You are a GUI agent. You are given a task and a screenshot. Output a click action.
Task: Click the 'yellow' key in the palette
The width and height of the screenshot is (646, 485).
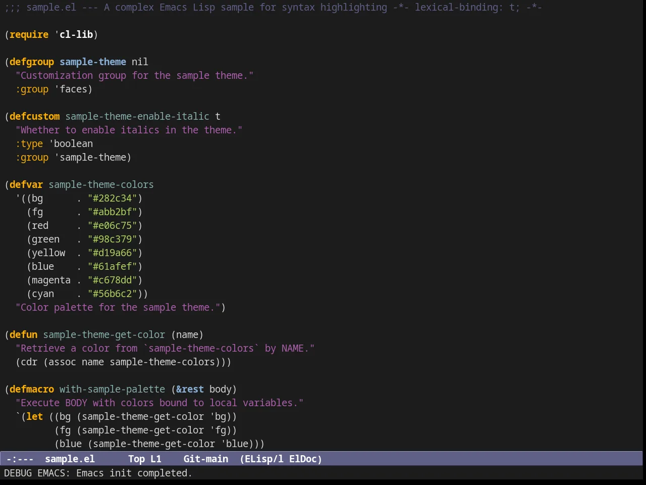[48, 253]
